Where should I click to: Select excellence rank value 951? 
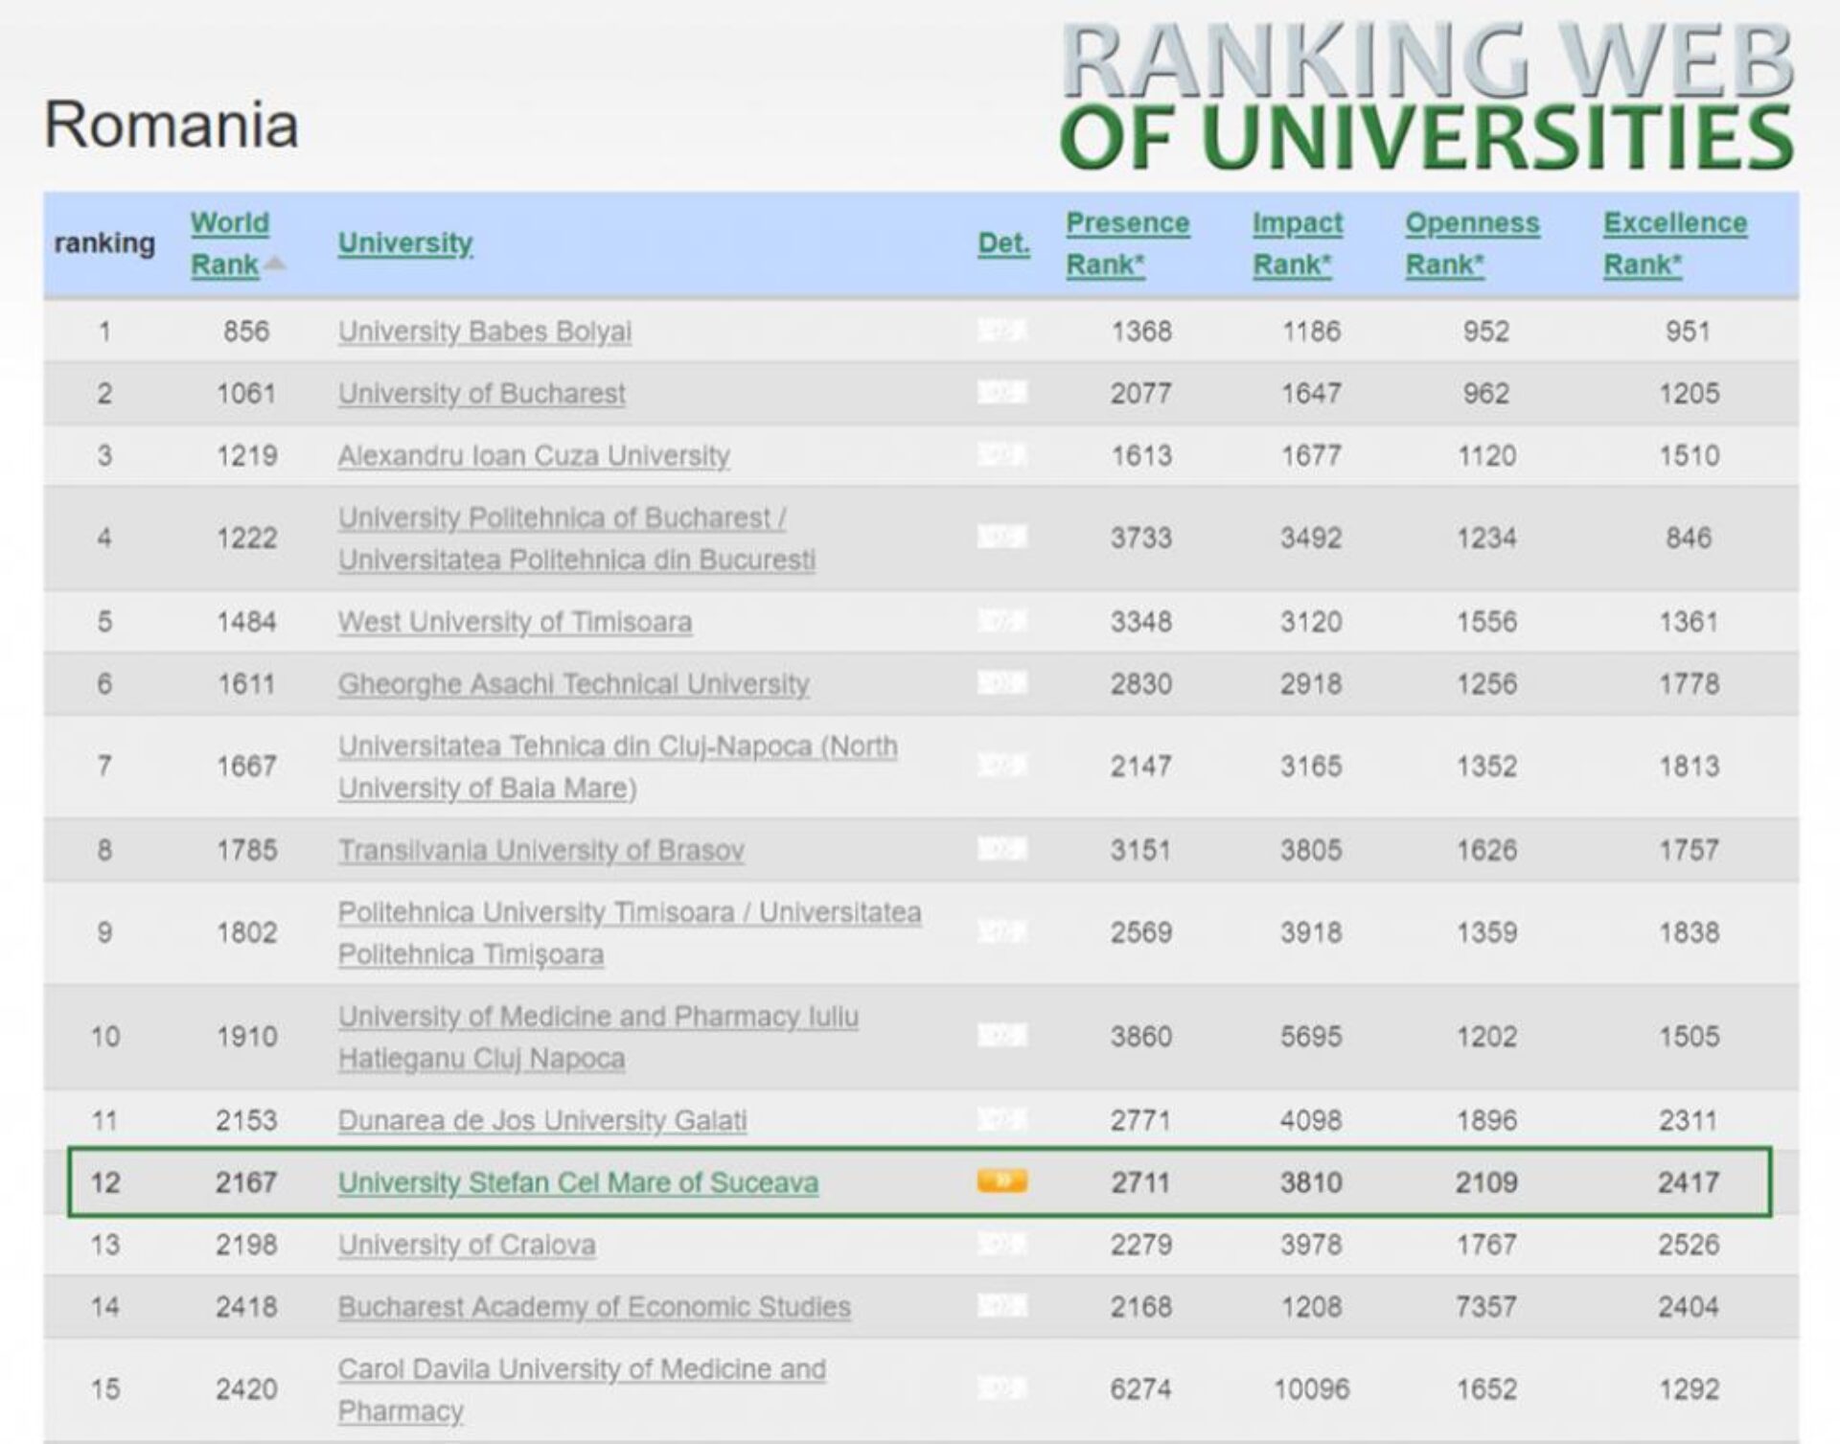[x=1689, y=332]
